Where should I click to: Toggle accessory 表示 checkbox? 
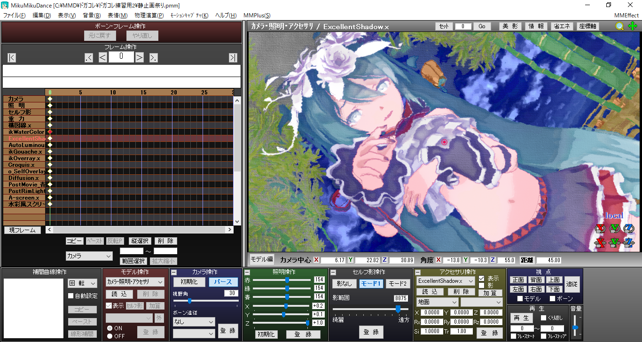click(x=481, y=279)
